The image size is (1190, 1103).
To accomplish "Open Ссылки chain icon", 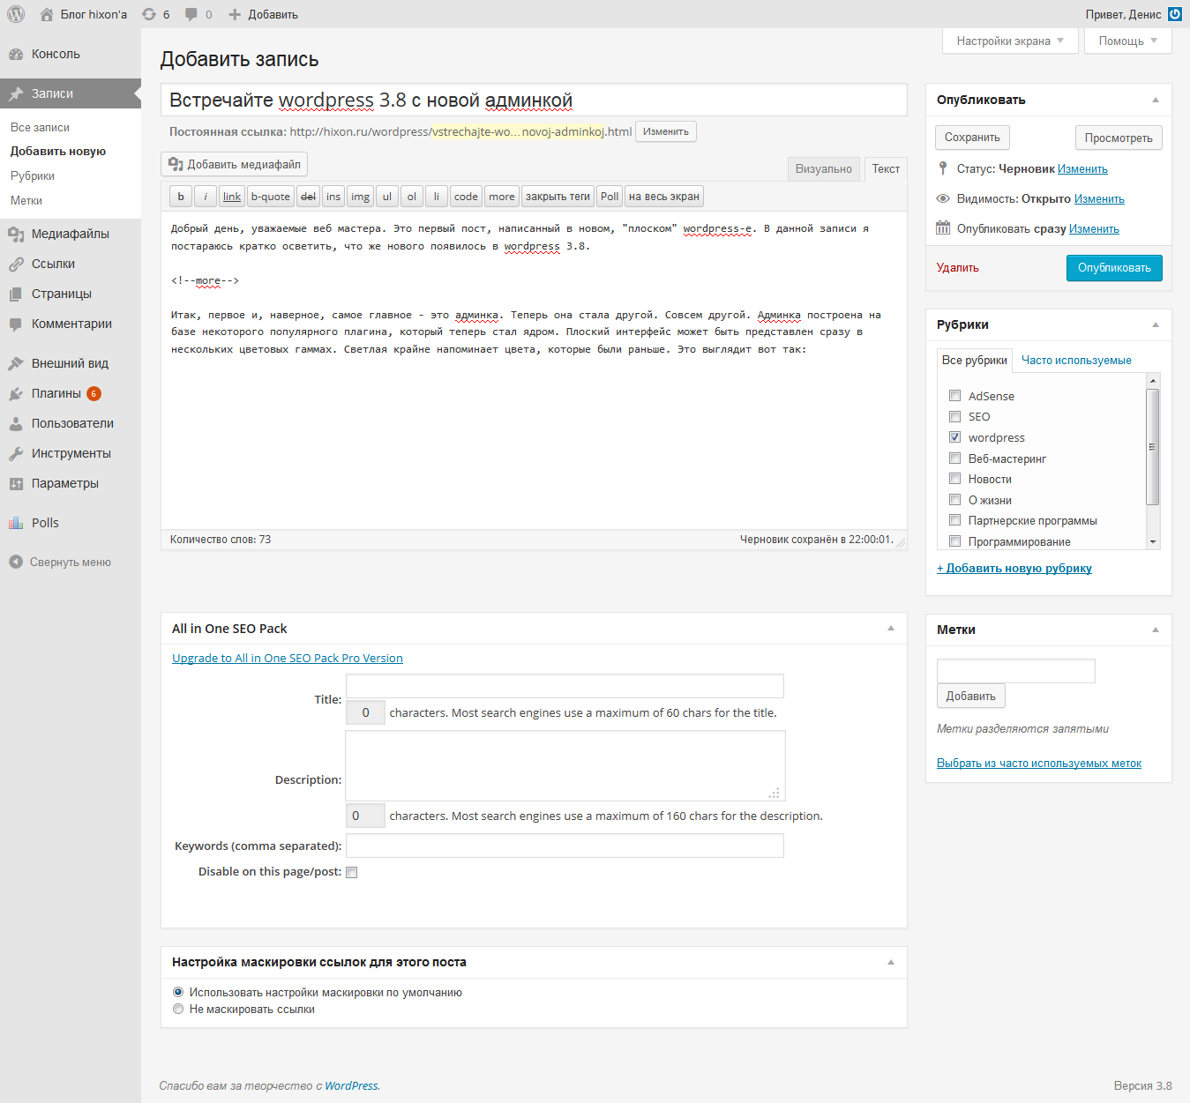I will (16, 264).
